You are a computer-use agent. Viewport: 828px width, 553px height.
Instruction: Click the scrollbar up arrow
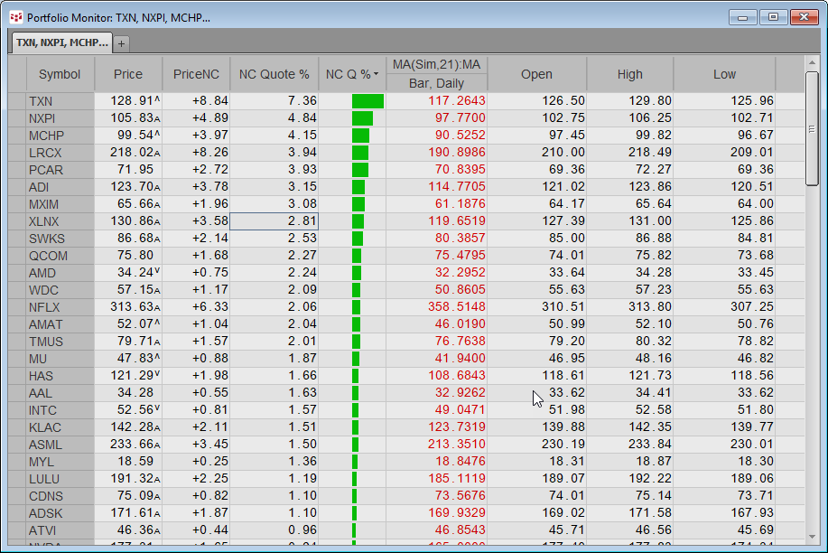pyautogui.click(x=812, y=64)
